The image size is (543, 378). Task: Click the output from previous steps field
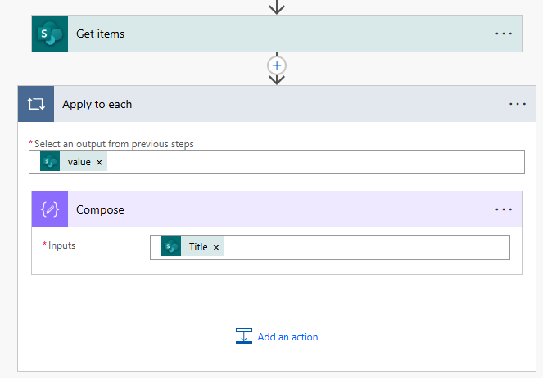pyautogui.click(x=311, y=162)
